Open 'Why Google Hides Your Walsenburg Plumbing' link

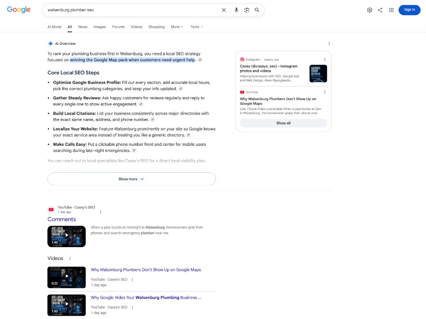point(146,297)
